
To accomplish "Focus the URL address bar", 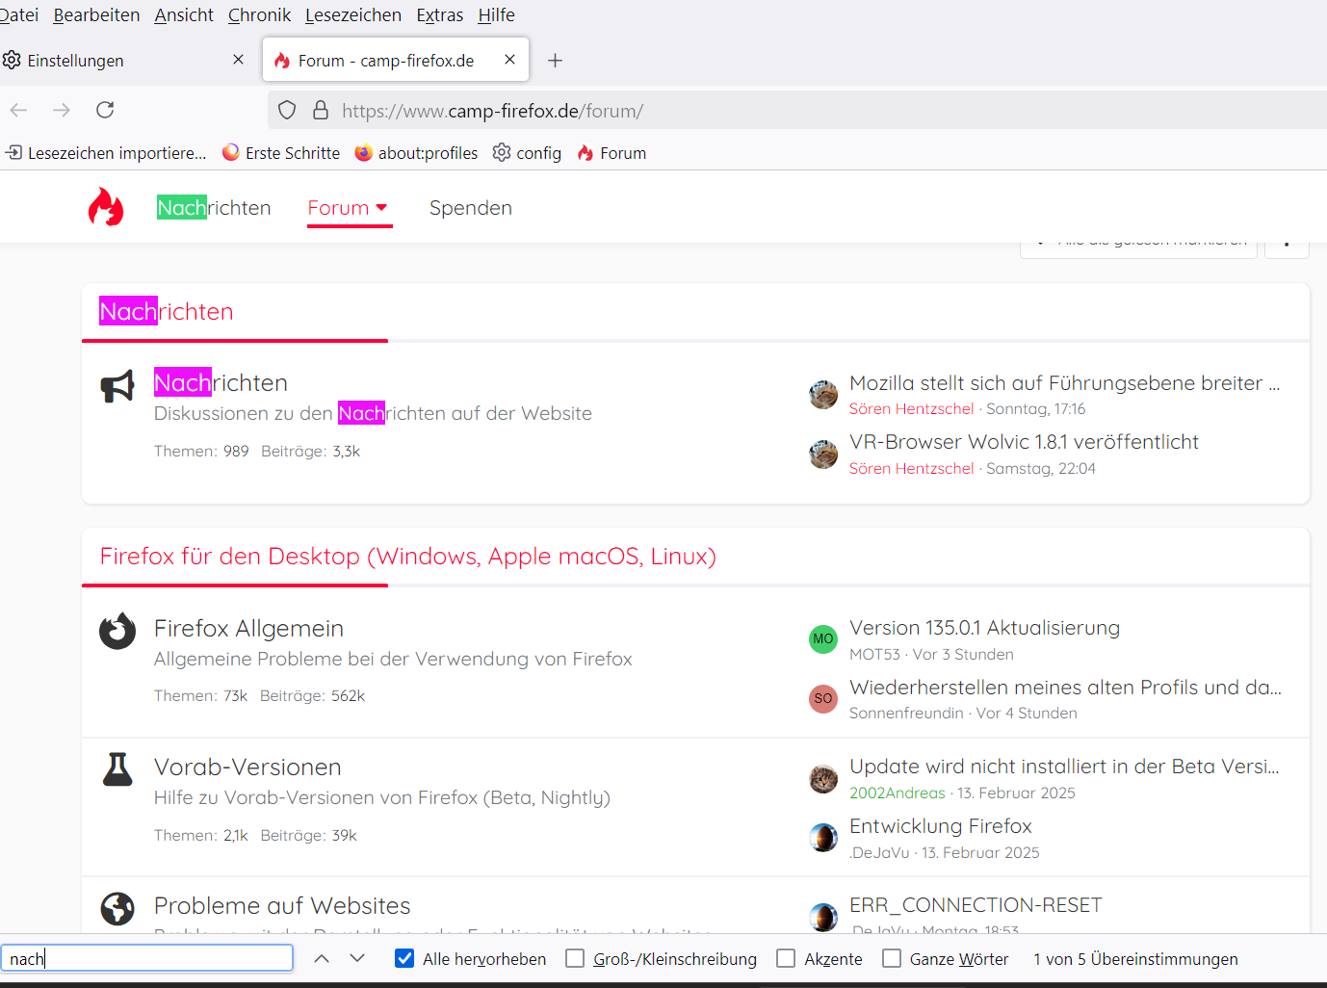I will pos(797,111).
